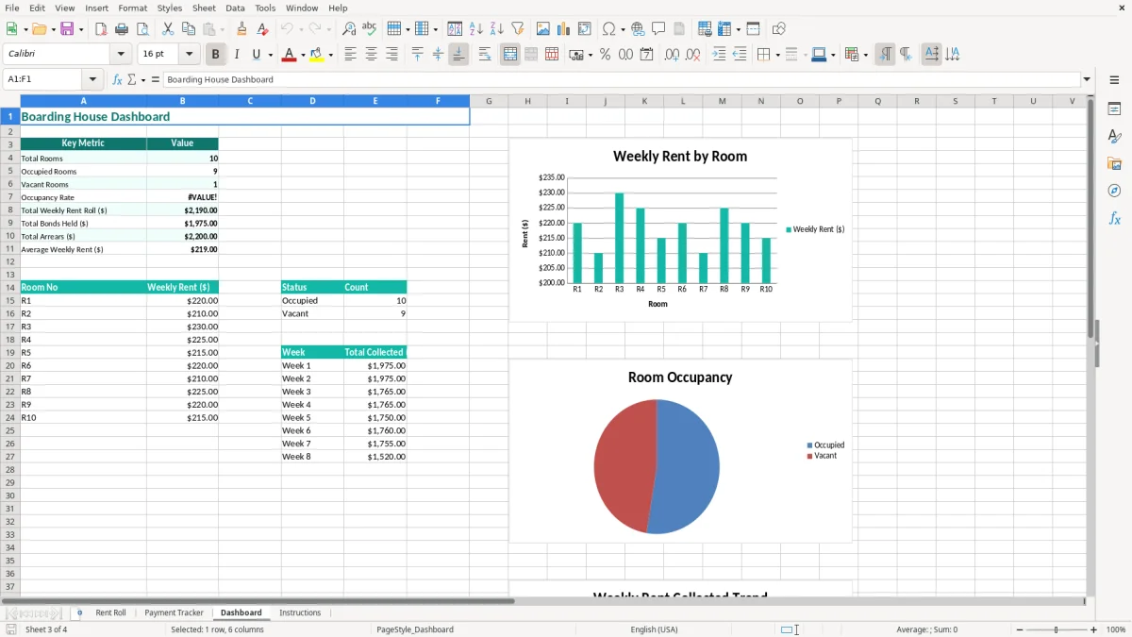The width and height of the screenshot is (1132, 637).
Task: Click the Sort Ascending icon
Action: coord(476,29)
